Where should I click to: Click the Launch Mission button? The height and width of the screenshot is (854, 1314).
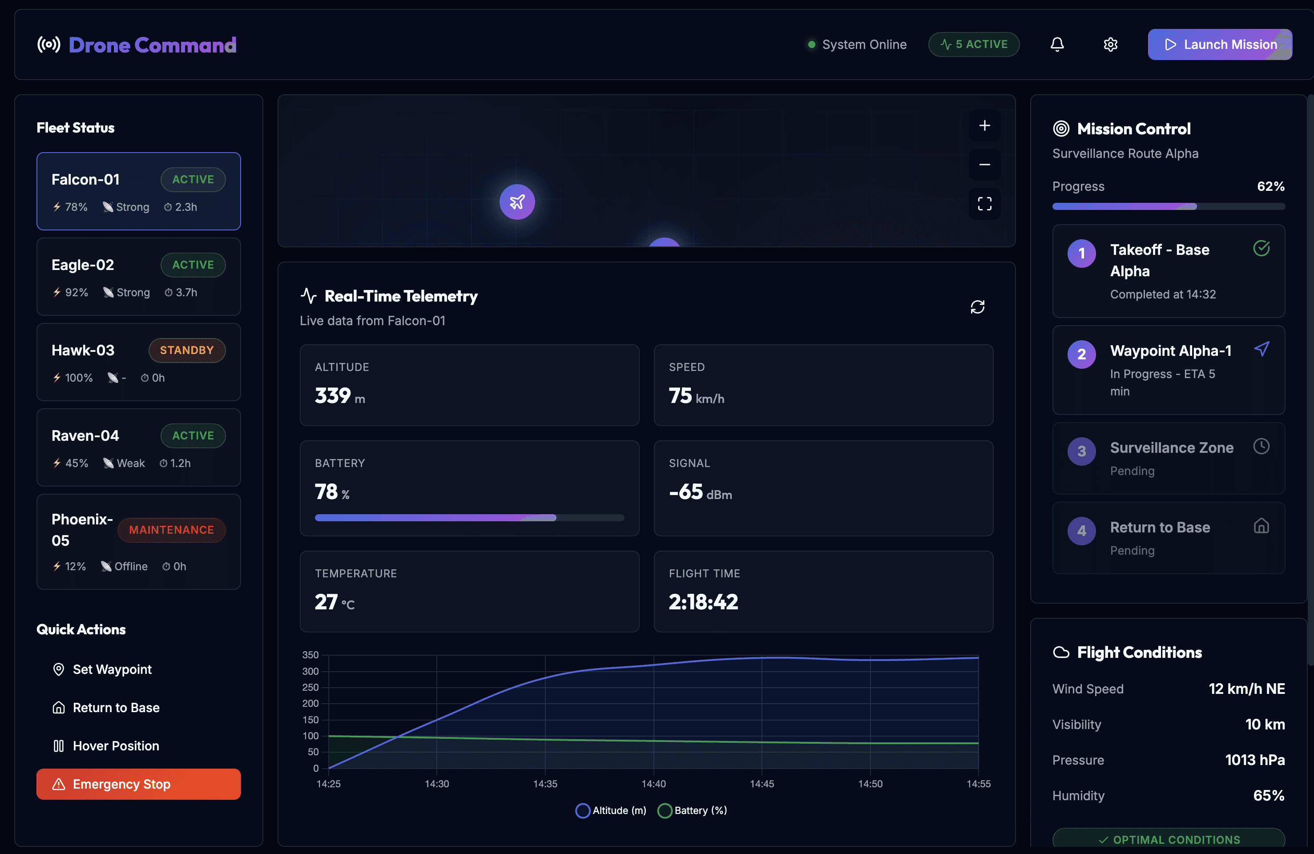pyautogui.click(x=1220, y=44)
